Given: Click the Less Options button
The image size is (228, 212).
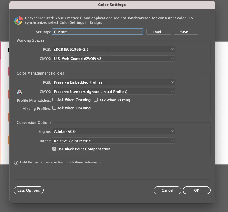Looking at the screenshot, I should click(29, 190).
